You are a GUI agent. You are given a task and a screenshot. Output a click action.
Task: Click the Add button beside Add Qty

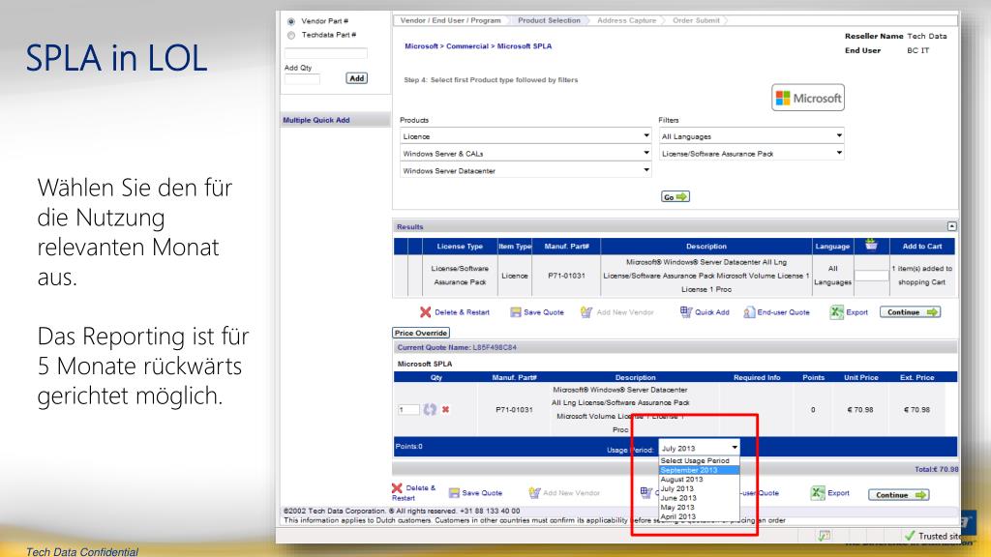(x=356, y=78)
